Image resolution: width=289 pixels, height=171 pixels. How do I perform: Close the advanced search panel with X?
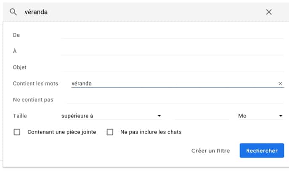coord(269,12)
